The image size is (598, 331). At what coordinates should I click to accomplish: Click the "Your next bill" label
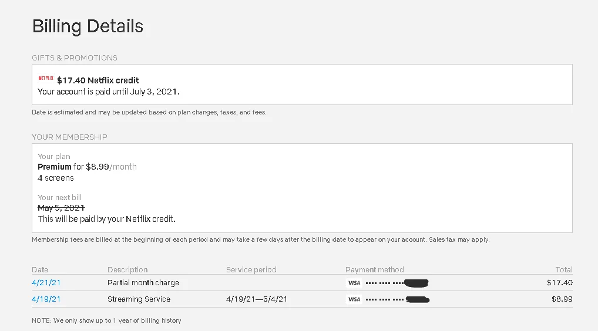59,198
